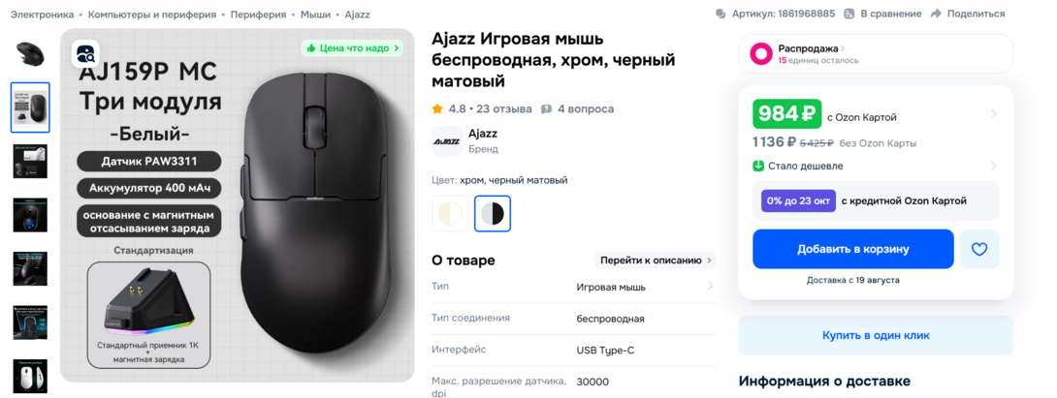Click the image search icon on photo

[x=85, y=53]
